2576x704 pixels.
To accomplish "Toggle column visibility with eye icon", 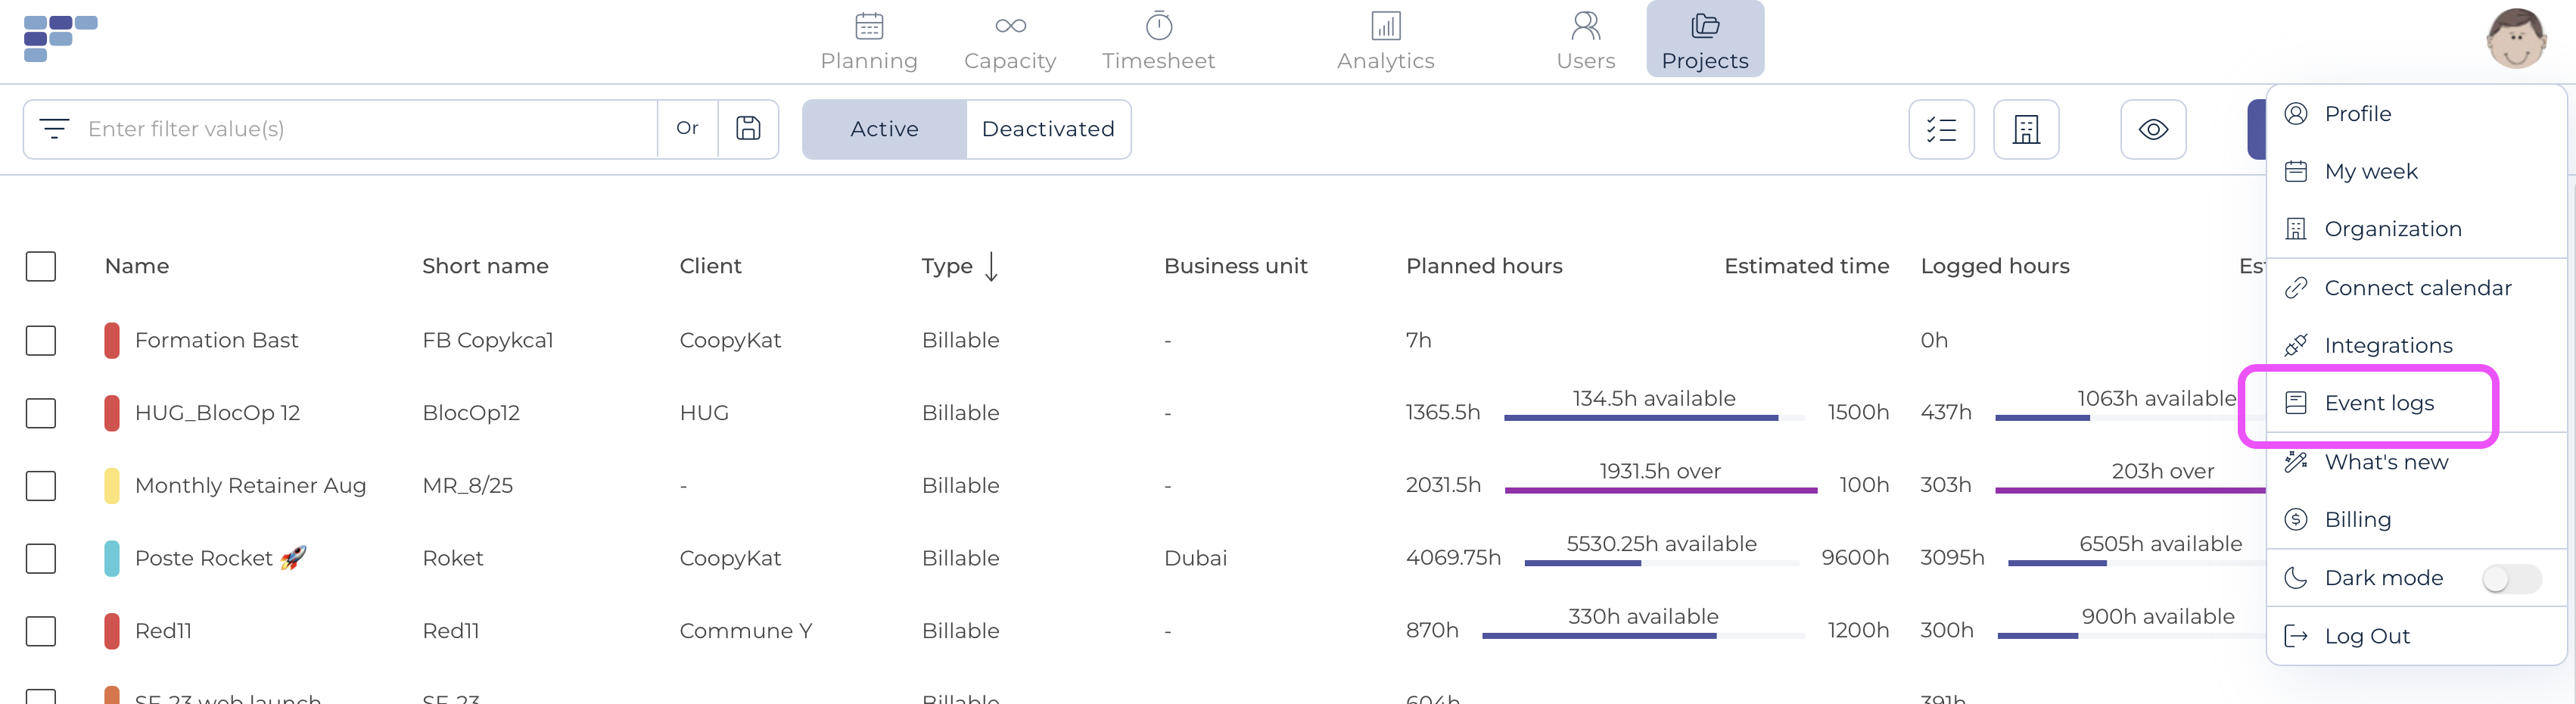I will click(x=2152, y=129).
